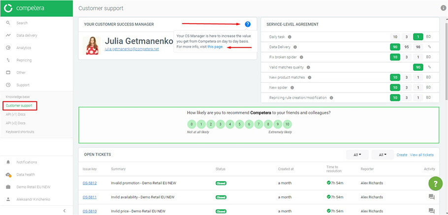
Task: Click the Create ticket link
Action: pyautogui.click(x=402, y=155)
